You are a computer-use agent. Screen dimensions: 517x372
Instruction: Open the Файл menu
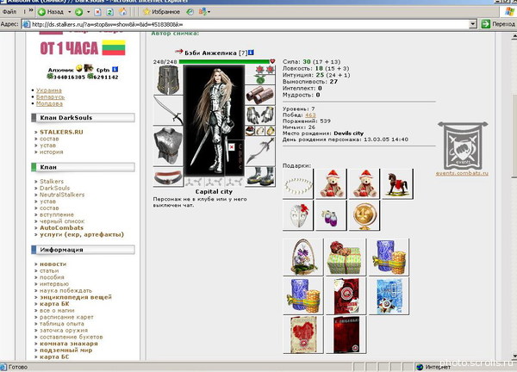point(9,12)
